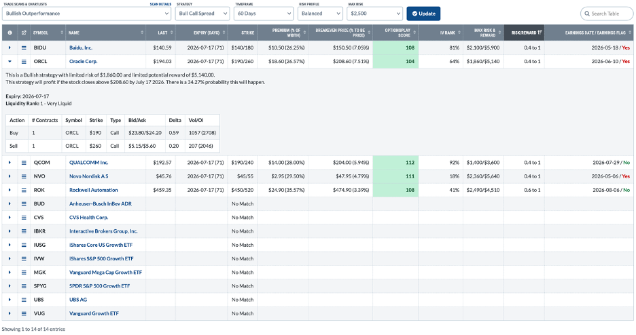Click the external link icon in the table header

[24, 33]
